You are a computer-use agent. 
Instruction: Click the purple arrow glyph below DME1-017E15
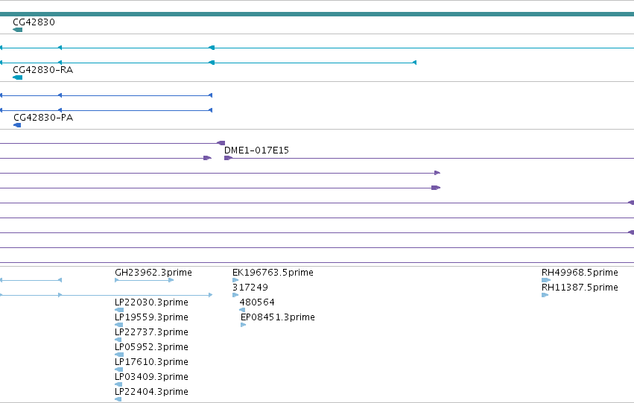(x=228, y=158)
